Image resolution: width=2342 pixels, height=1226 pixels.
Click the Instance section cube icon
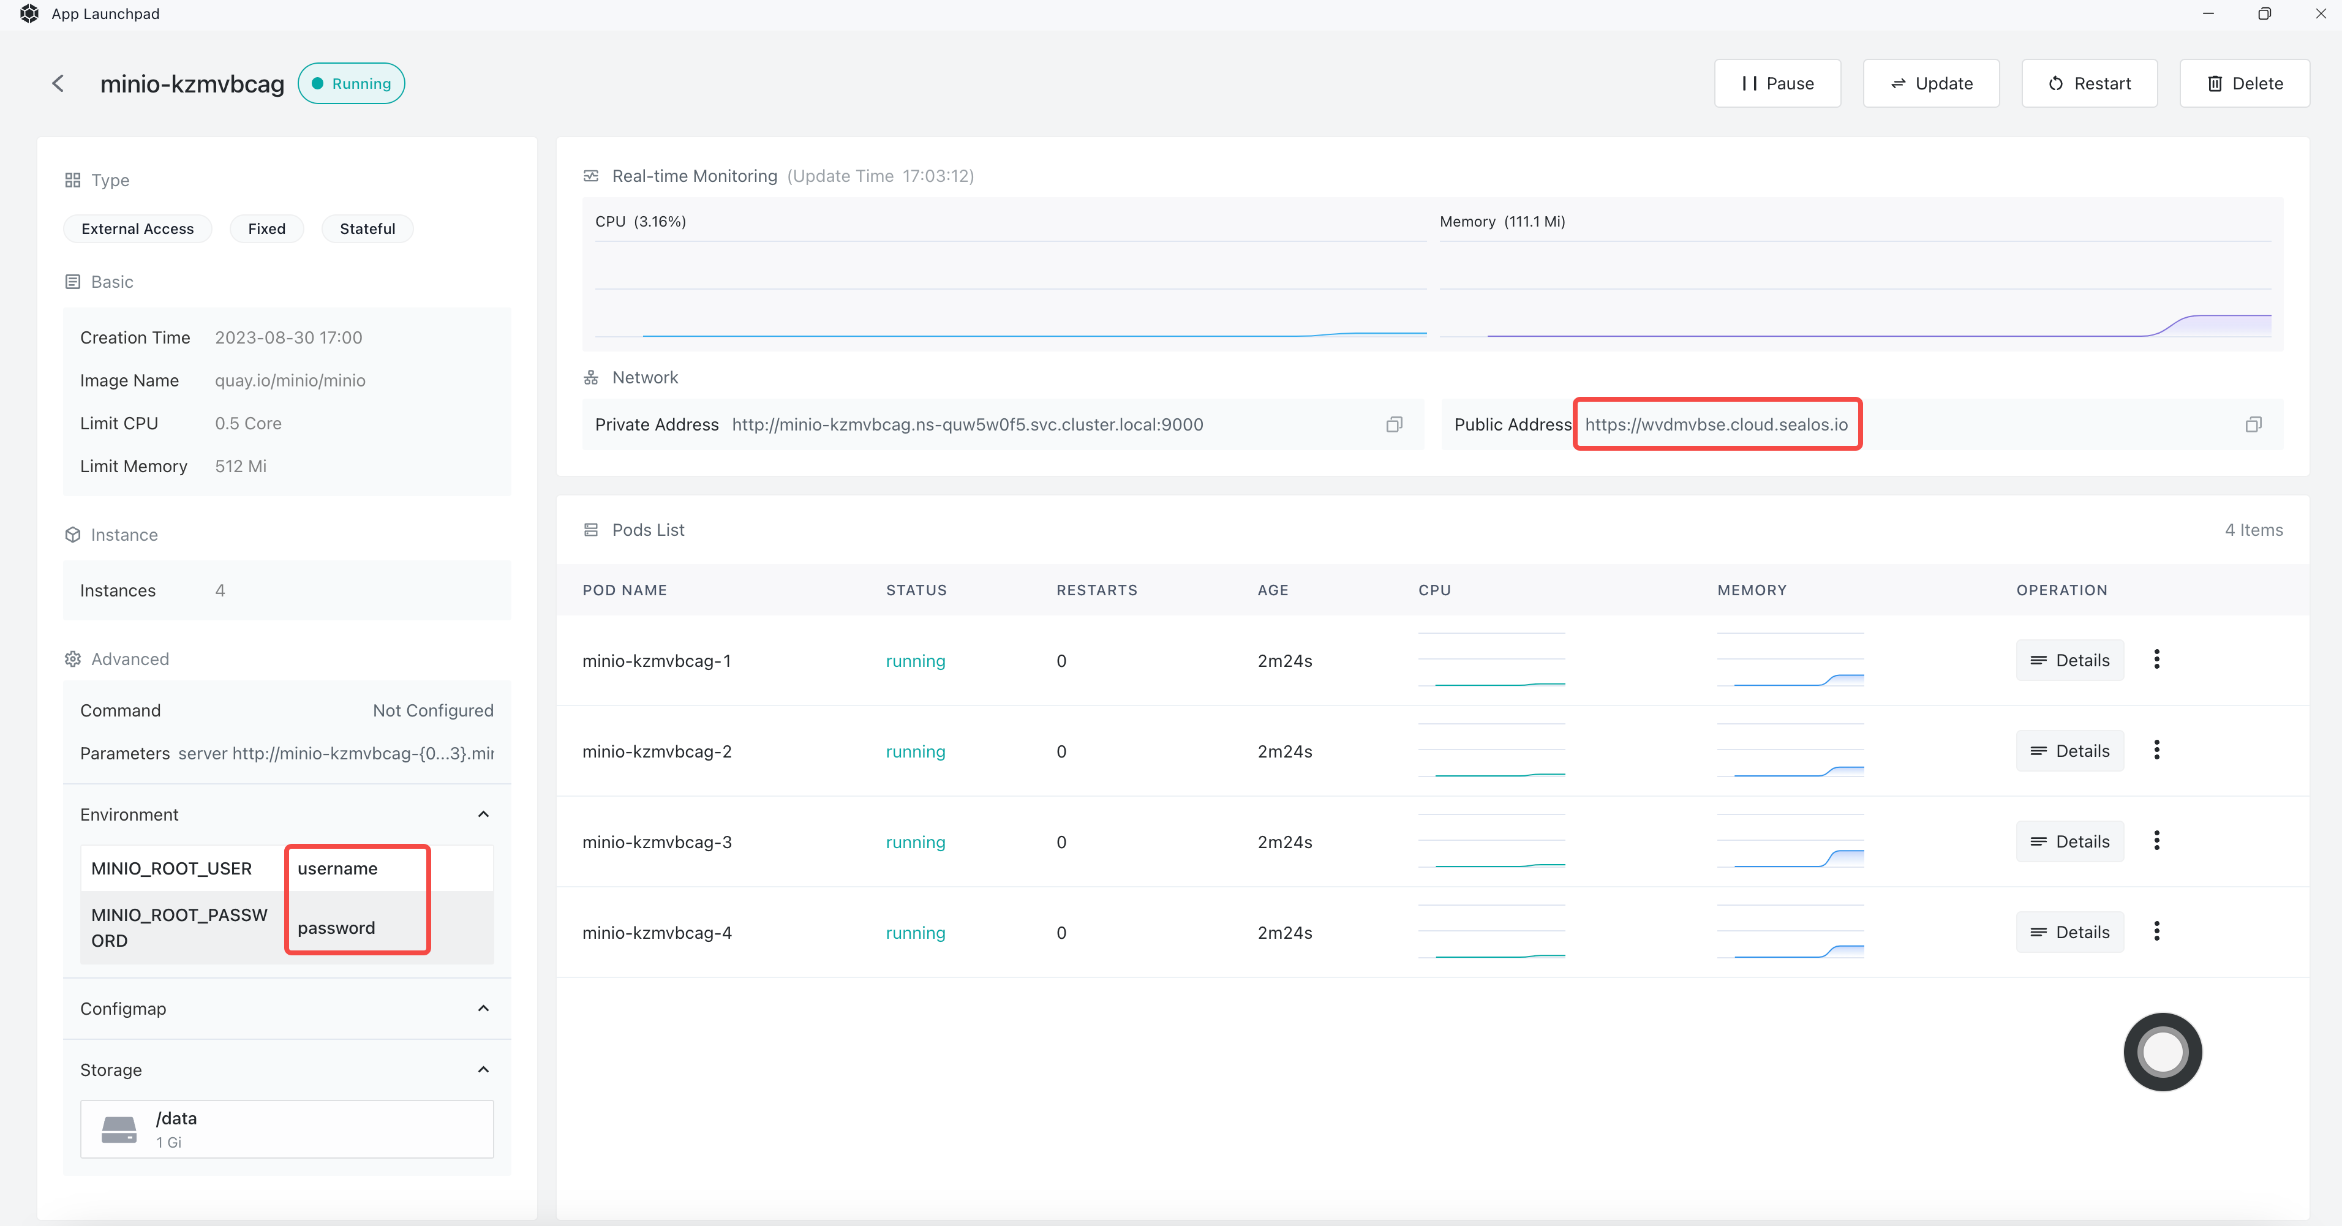(x=73, y=535)
